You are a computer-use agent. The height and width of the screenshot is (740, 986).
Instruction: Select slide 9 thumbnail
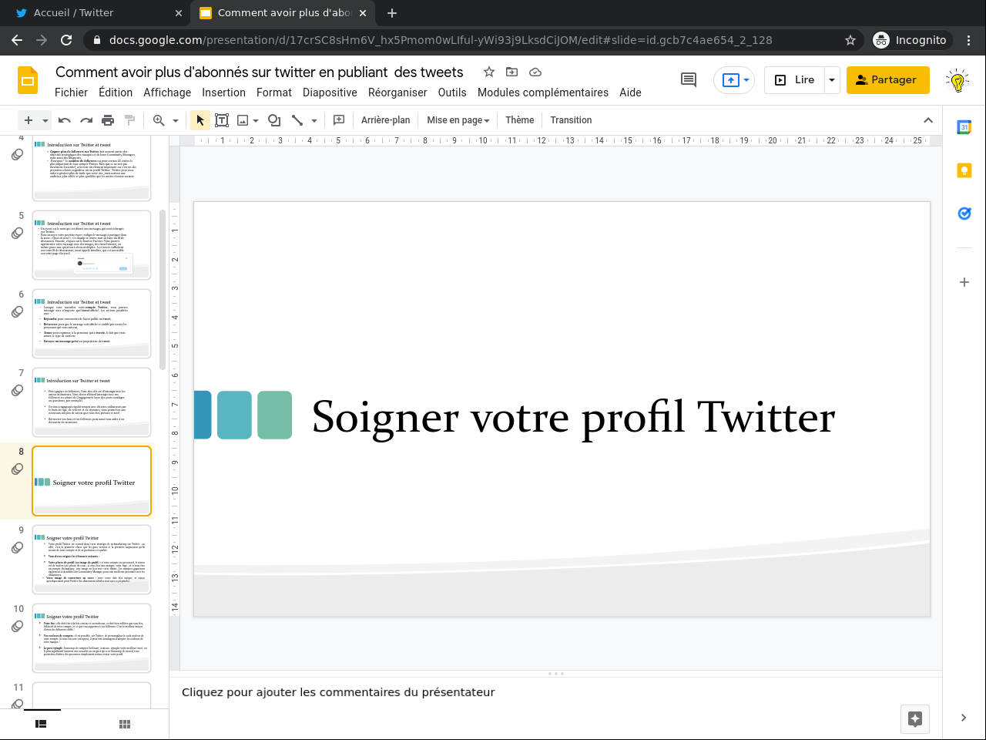pyautogui.click(x=92, y=560)
